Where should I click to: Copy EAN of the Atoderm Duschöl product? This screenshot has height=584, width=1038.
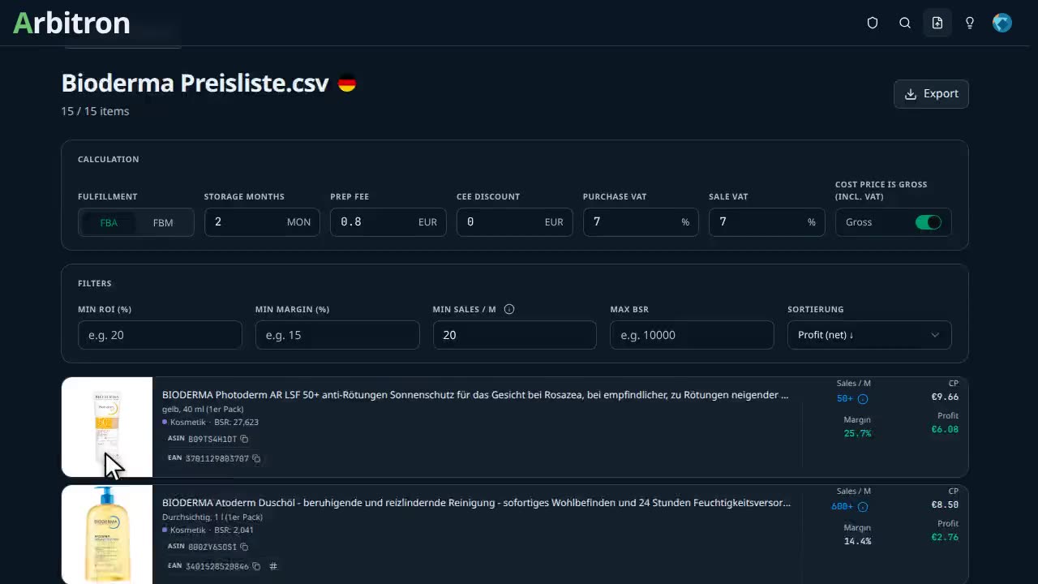coord(256,566)
